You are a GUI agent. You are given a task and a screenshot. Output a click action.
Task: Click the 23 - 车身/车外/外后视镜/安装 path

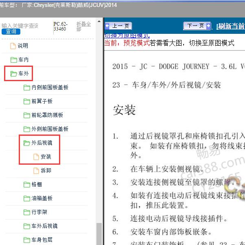166,85
